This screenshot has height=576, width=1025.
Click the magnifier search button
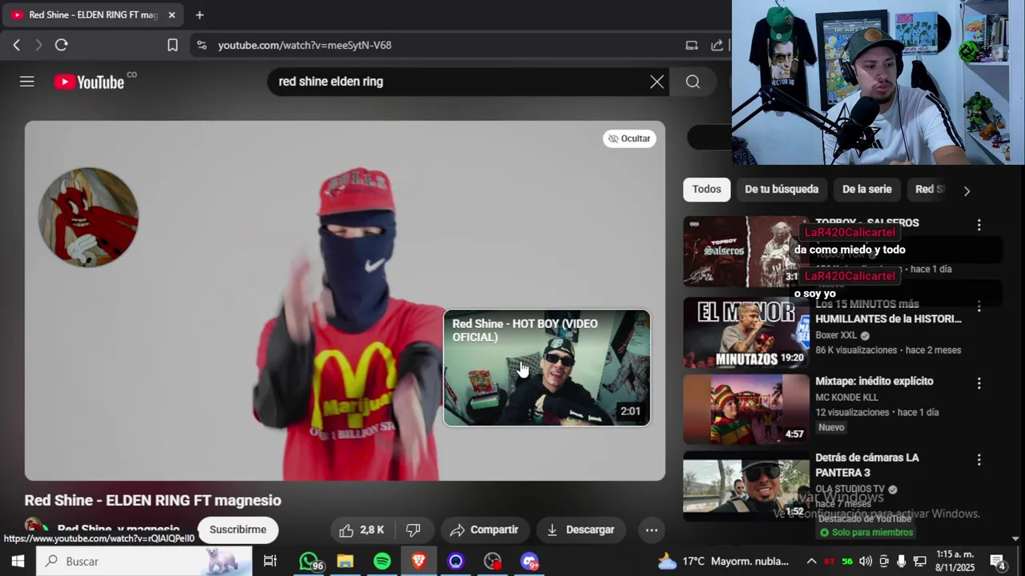point(693,82)
